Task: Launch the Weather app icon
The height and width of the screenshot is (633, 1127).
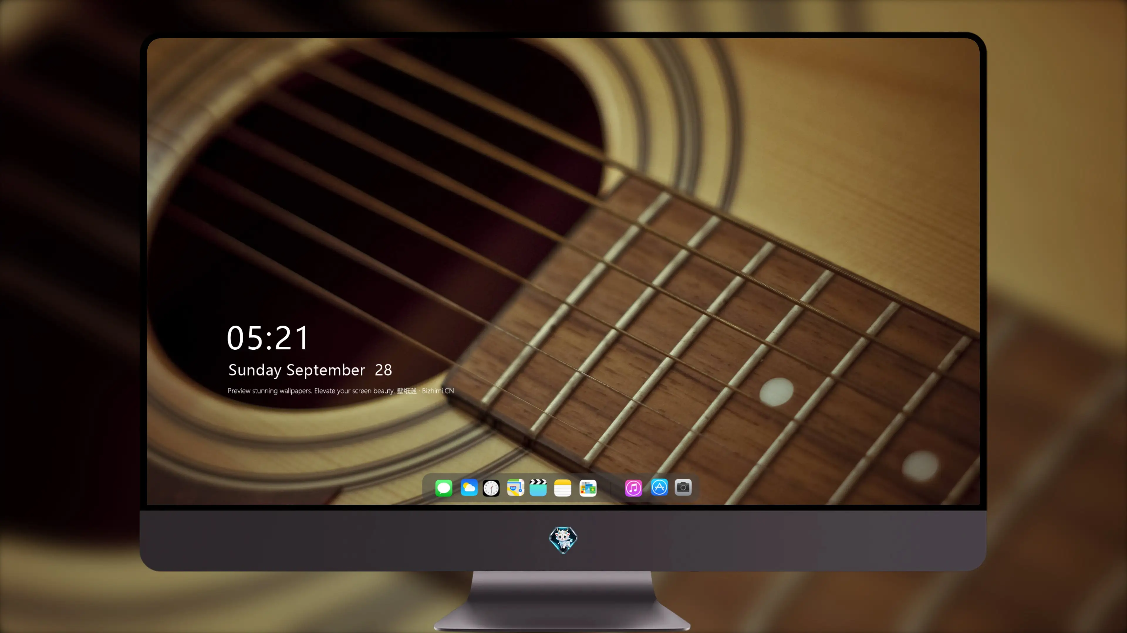Action: point(469,488)
